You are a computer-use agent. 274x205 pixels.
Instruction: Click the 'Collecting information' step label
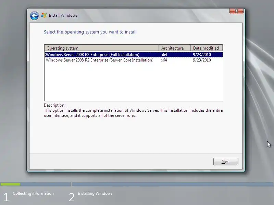coord(33,193)
